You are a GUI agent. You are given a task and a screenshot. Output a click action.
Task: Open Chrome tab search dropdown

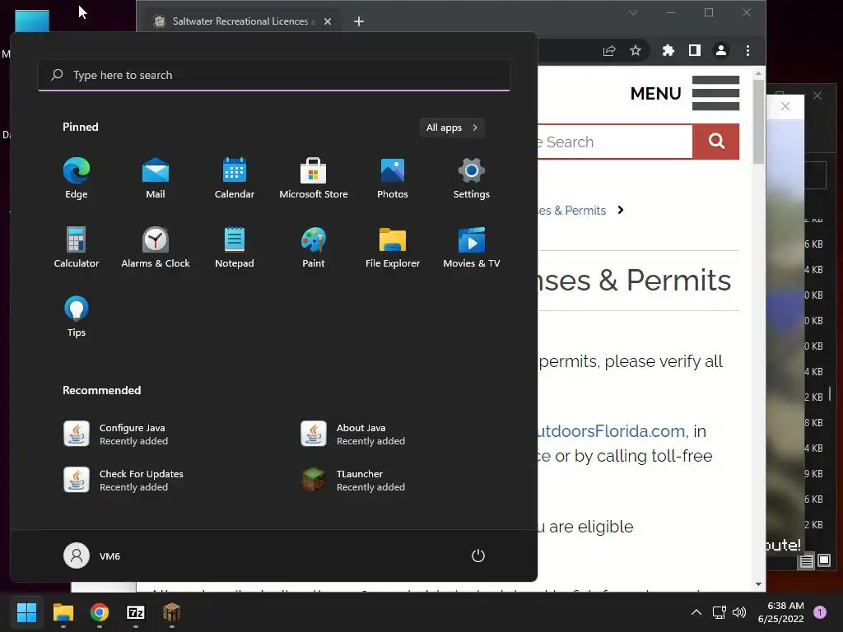tap(633, 12)
